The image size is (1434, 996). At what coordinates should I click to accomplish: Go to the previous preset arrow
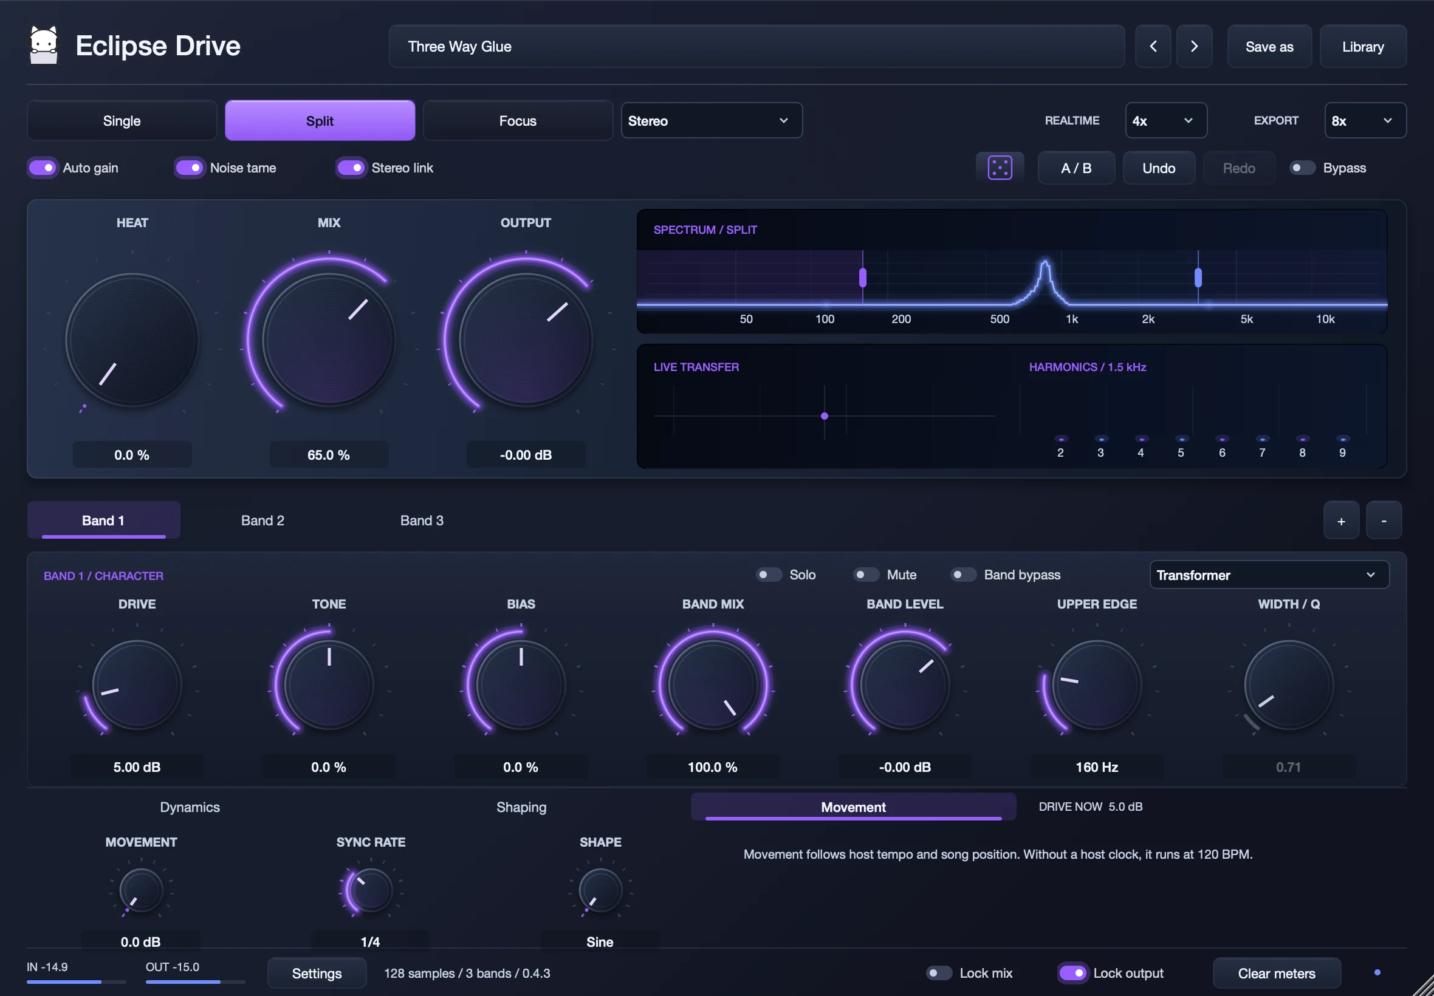pos(1153,46)
